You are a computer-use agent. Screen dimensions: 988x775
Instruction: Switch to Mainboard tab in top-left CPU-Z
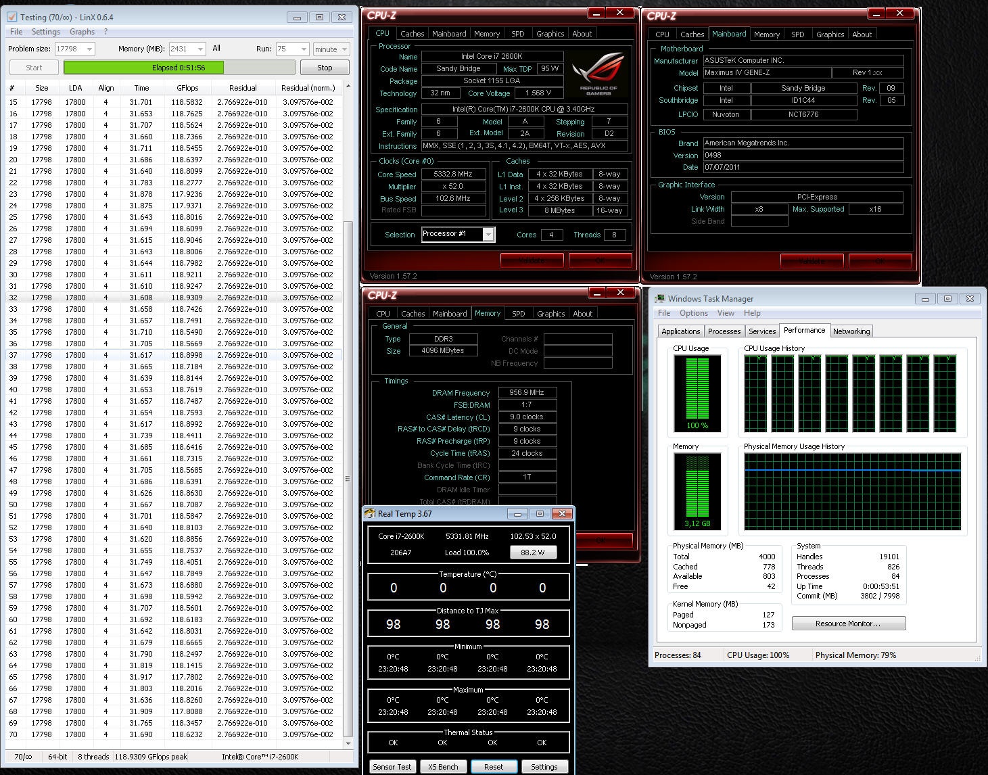(x=449, y=34)
